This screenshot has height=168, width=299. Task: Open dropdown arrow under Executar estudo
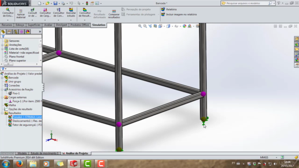pos(71,20)
